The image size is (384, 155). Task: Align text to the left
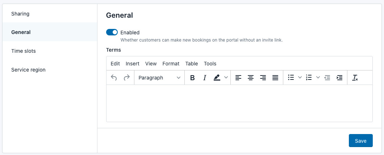(x=238, y=78)
